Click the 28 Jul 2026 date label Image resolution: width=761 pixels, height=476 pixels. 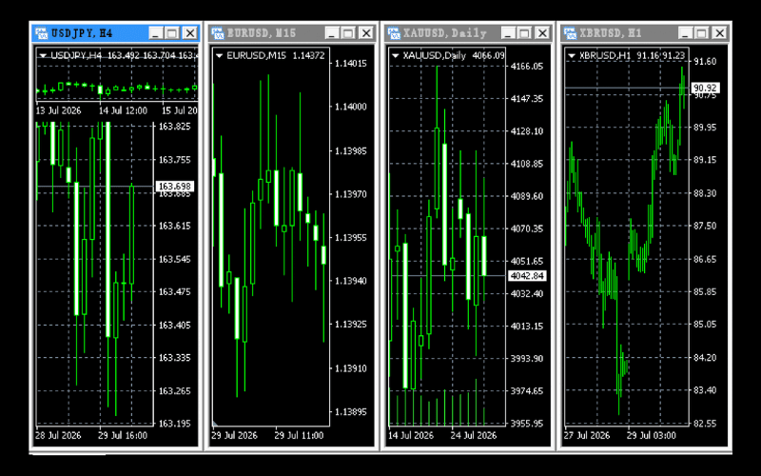point(58,436)
